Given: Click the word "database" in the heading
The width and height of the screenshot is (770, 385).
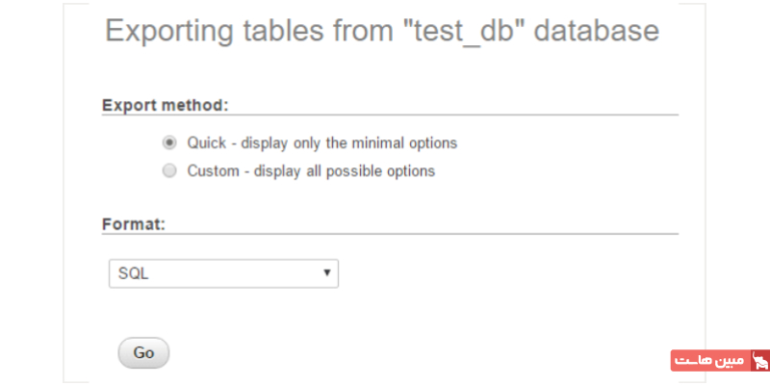Looking at the screenshot, I should click(596, 31).
